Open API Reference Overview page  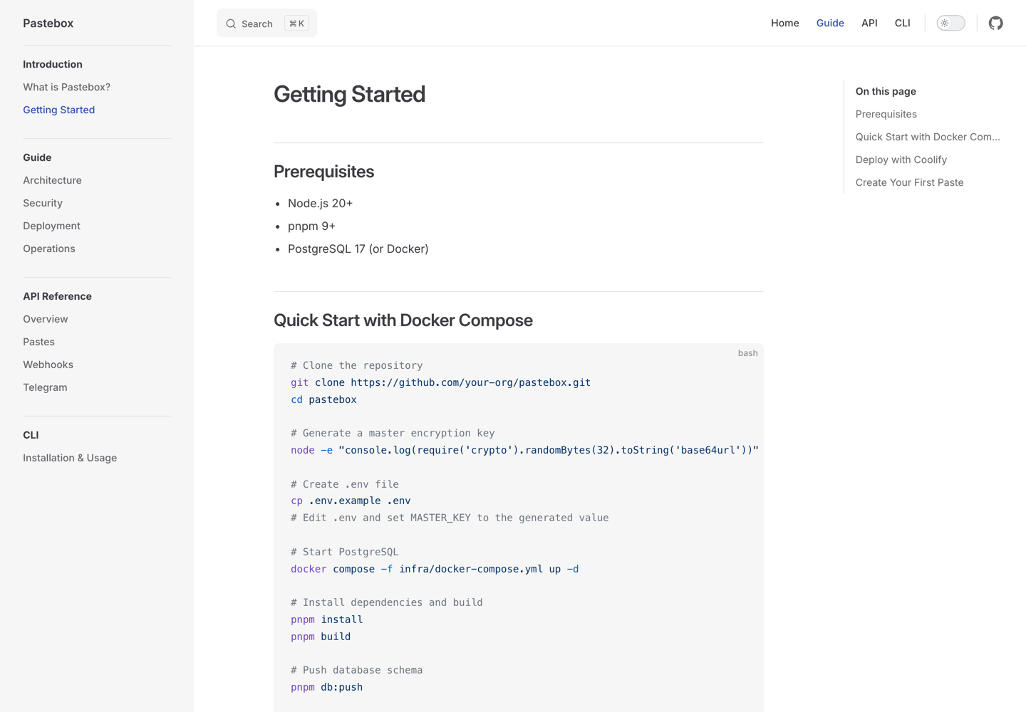click(x=46, y=319)
